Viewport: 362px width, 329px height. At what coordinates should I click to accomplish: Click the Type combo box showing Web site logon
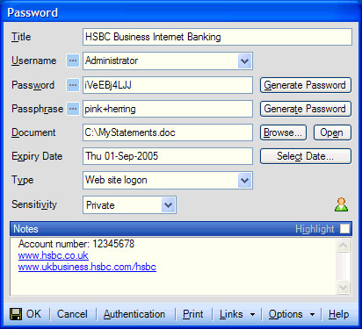click(x=168, y=180)
